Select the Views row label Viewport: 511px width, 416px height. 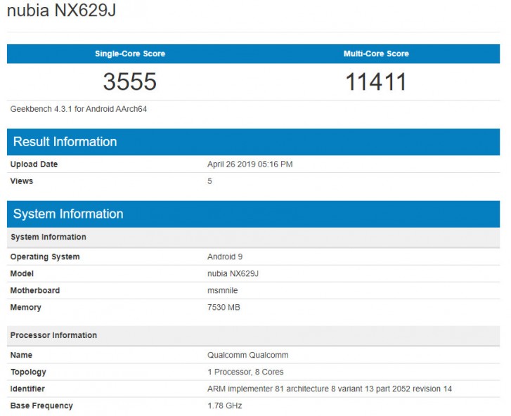click(22, 181)
